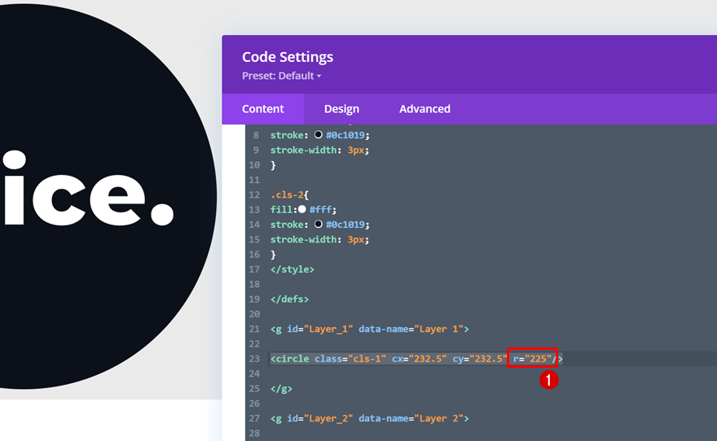
Task: Click the closing style tag on line 17
Action: pos(292,269)
